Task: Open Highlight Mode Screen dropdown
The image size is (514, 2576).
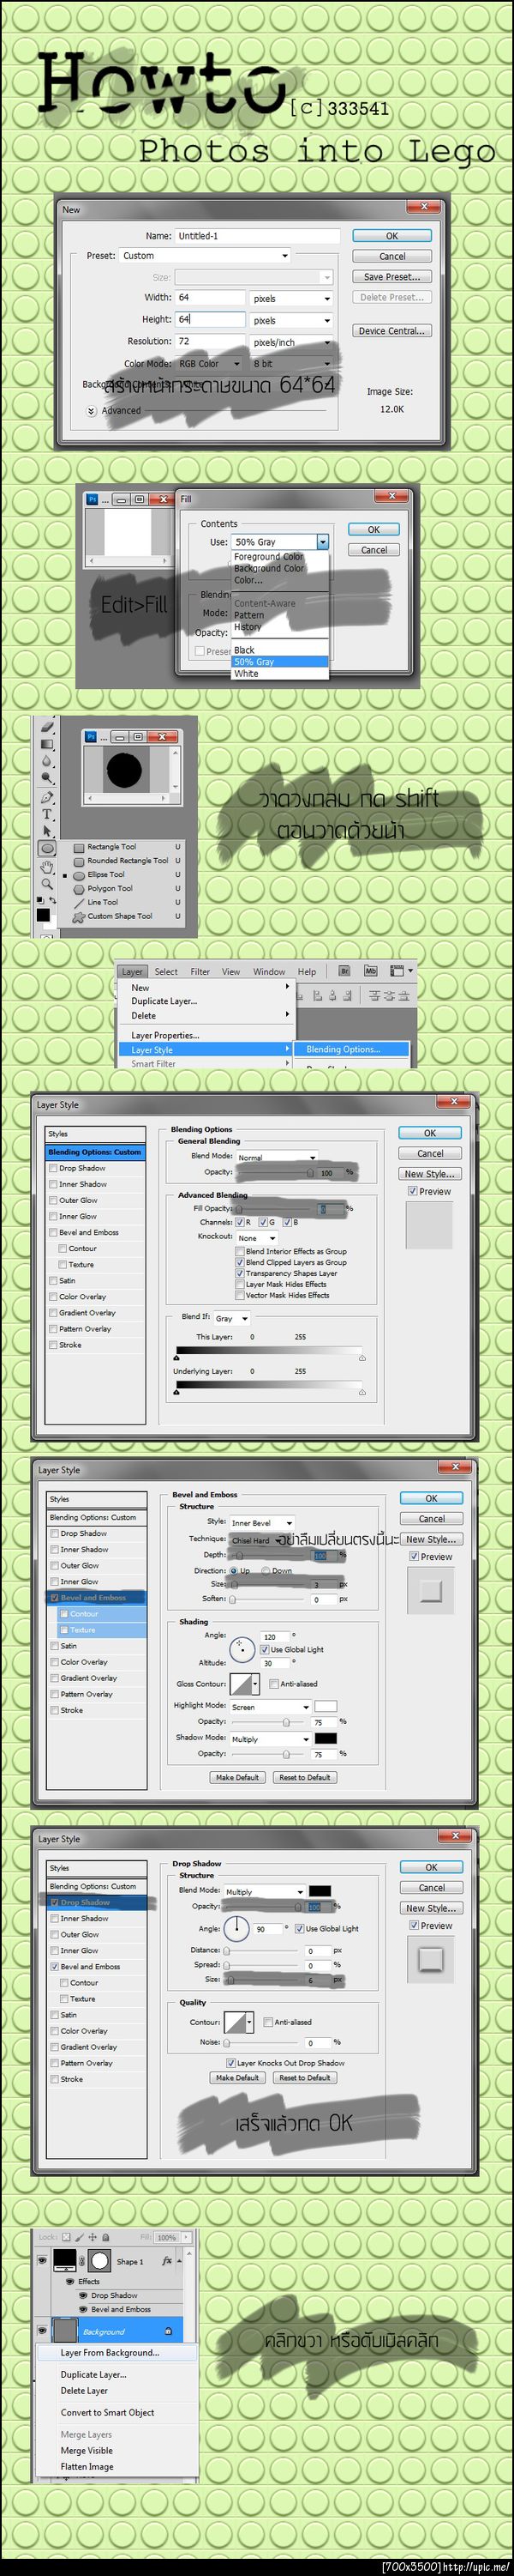Action: (x=271, y=1707)
